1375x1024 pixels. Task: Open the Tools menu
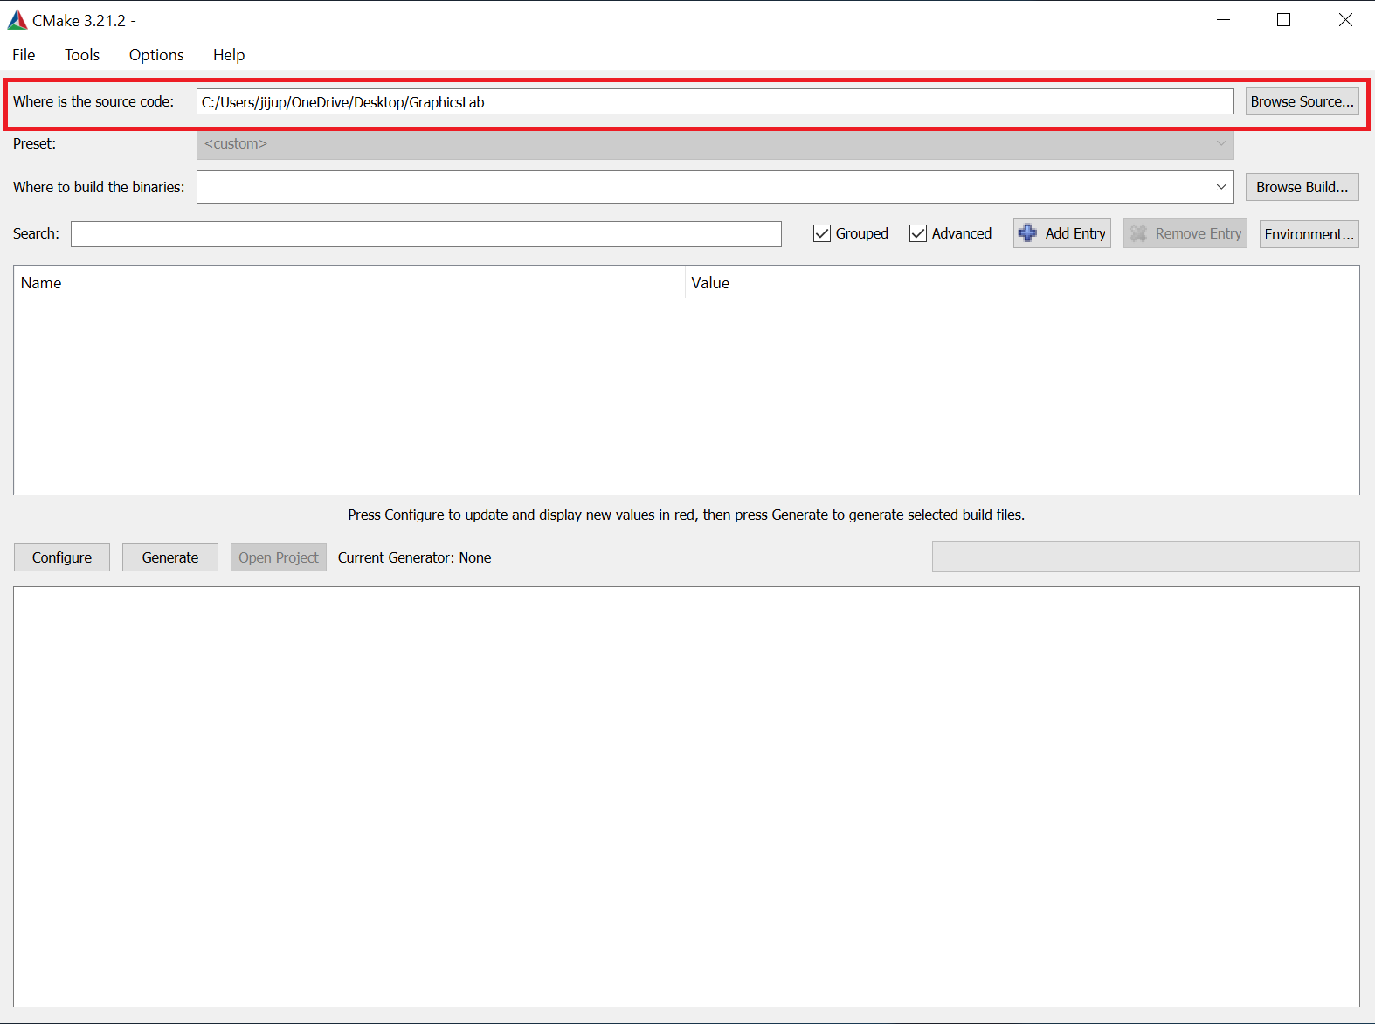coord(82,55)
